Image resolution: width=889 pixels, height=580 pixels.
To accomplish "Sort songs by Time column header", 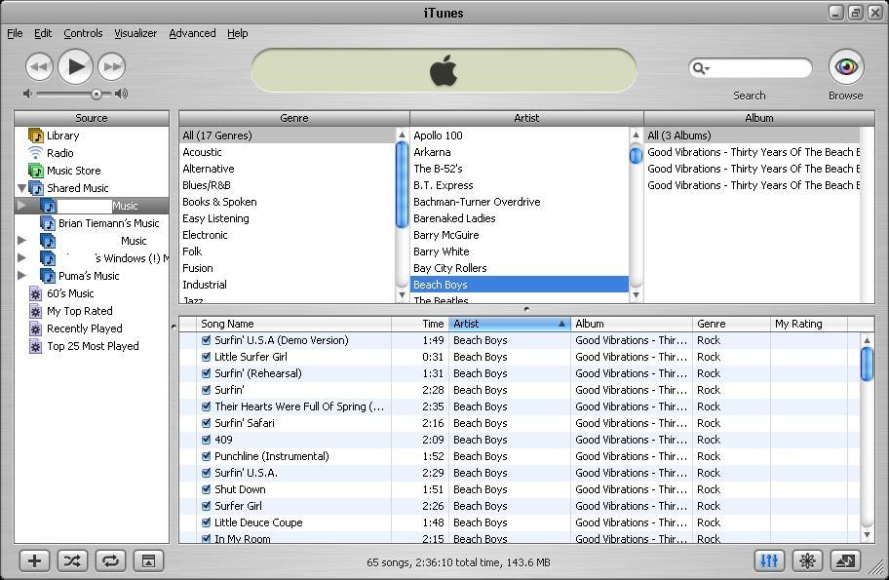I will (420, 324).
